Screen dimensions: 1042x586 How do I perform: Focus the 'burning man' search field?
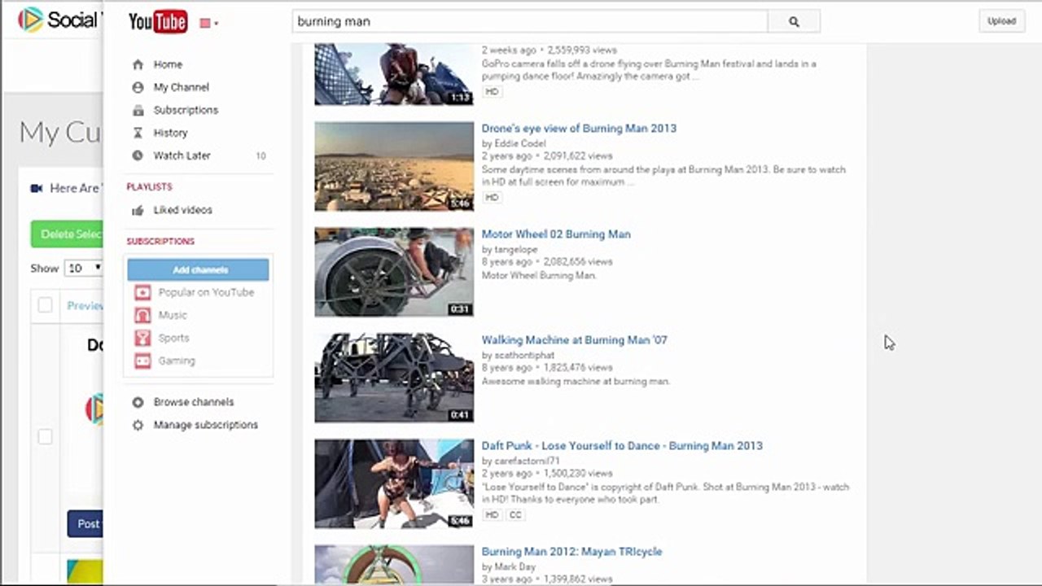(530, 22)
